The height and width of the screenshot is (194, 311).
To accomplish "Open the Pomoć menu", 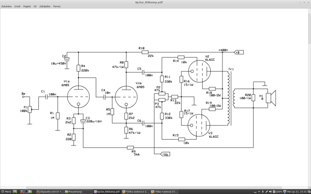I will point(57,7).
